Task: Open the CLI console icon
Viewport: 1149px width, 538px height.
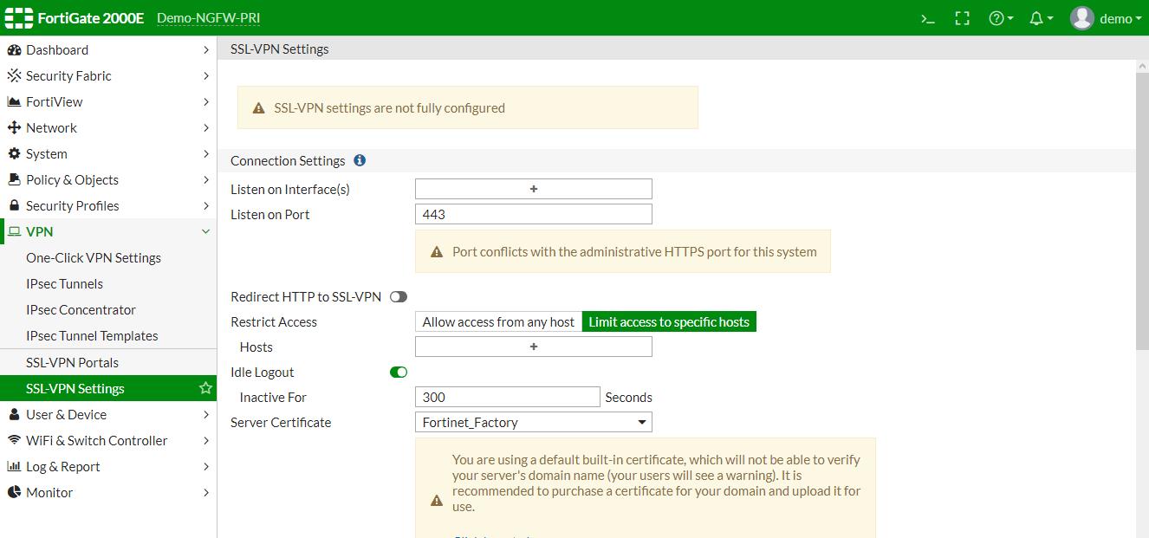Action: point(927,18)
